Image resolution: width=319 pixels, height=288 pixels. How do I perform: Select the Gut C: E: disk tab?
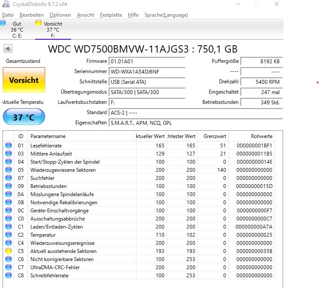coord(17,29)
